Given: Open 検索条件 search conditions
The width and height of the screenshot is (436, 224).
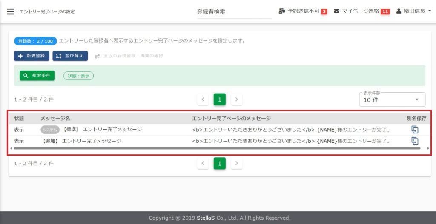Looking at the screenshot, I should click(37, 75).
